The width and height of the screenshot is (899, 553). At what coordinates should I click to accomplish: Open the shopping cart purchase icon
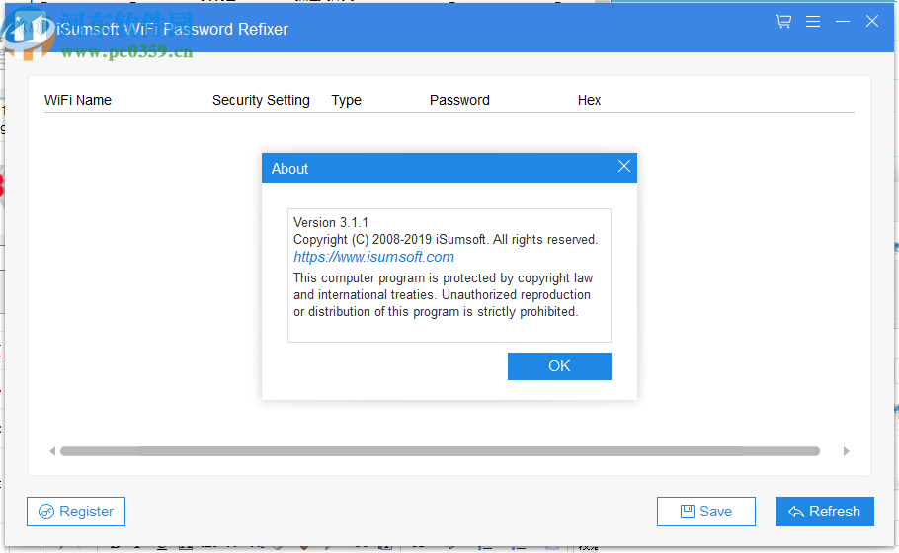(783, 22)
